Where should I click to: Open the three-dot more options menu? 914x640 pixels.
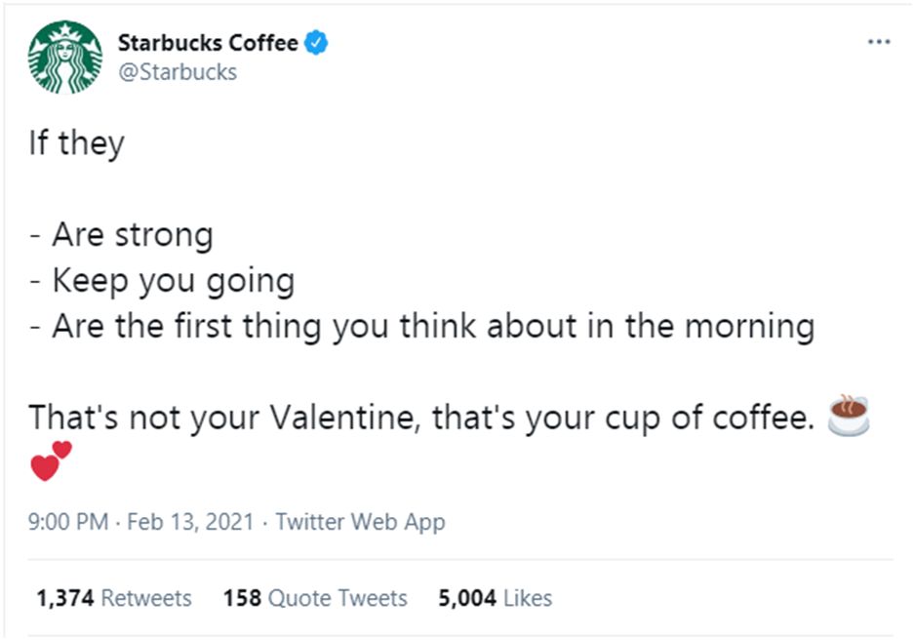(878, 43)
